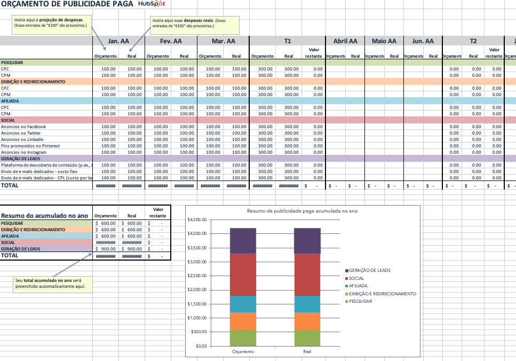Click the 'Anúncios no Facebook' row label
The width and height of the screenshot is (516, 361).
tap(23, 127)
